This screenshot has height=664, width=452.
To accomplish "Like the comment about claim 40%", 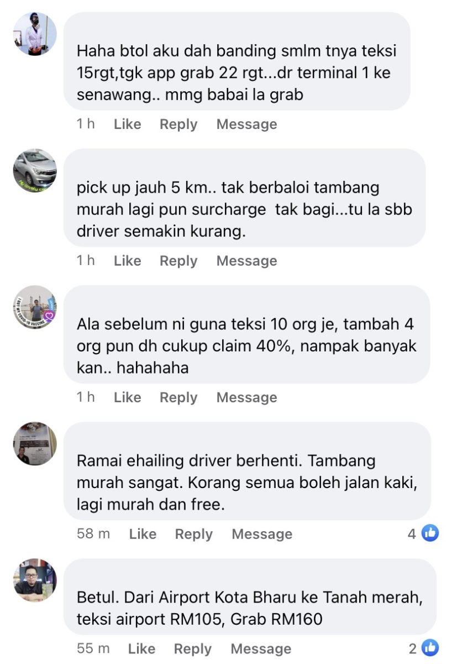I will point(128,397).
